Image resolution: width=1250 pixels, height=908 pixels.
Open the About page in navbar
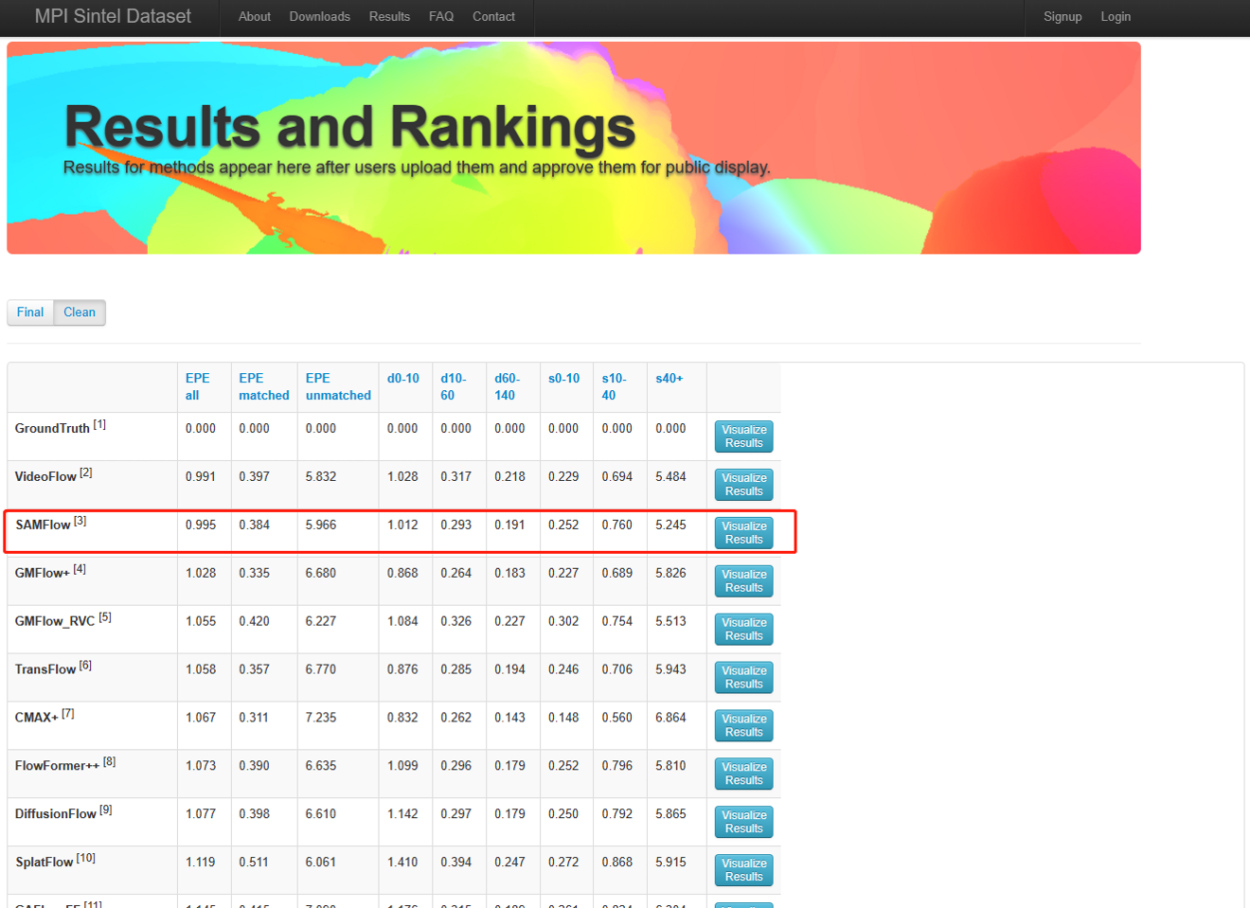click(254, 17)
